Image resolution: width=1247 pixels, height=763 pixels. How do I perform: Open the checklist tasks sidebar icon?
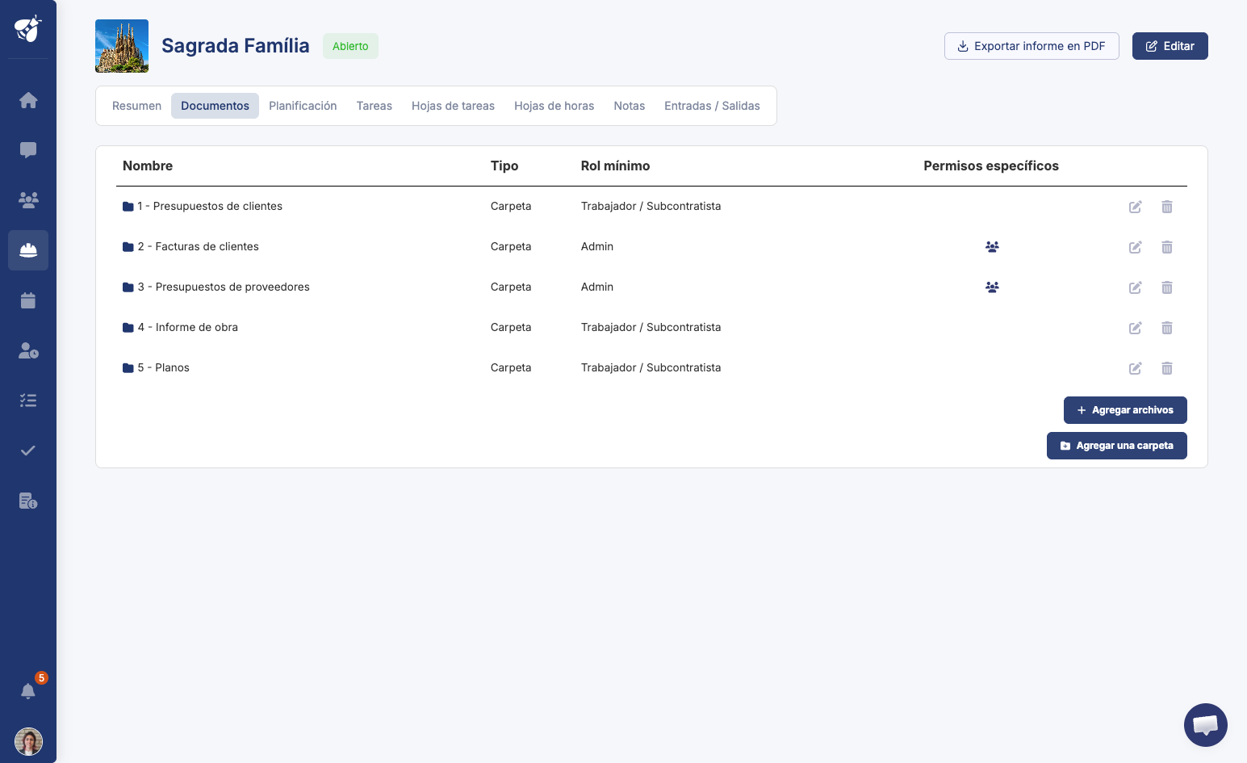[28, 400]
